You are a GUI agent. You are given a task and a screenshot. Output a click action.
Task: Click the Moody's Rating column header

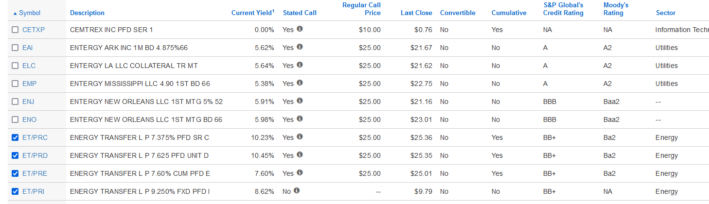613,9
